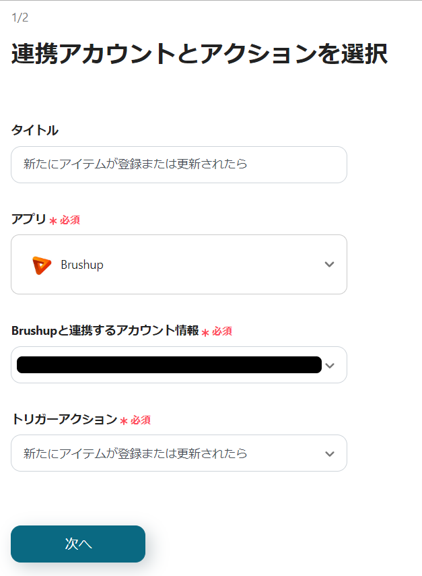Click the タイトル field label
422x576 pixels.
pyautogui.click(x=35, y=130)
